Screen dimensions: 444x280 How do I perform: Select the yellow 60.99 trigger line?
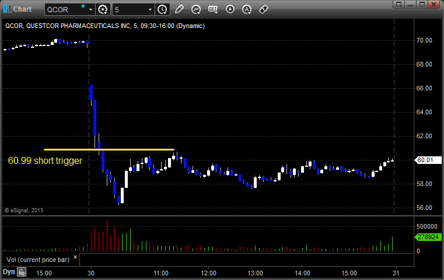[x=109, y=149]
